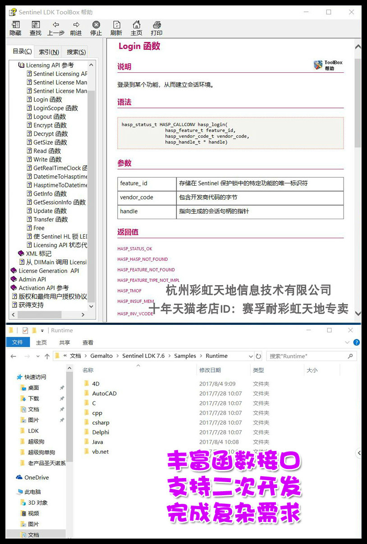Sort files by 名称 column header
The width and height of the screenshot is (367, 544).
click(88, 370)
